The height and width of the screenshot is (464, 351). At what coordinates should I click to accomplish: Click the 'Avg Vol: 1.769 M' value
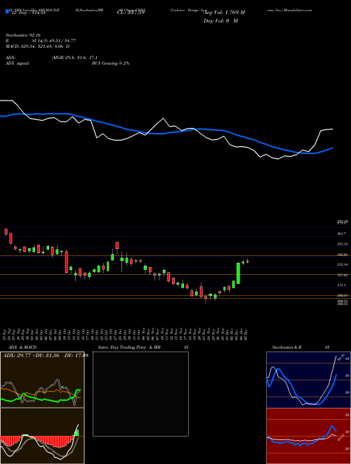click(223, 13)
